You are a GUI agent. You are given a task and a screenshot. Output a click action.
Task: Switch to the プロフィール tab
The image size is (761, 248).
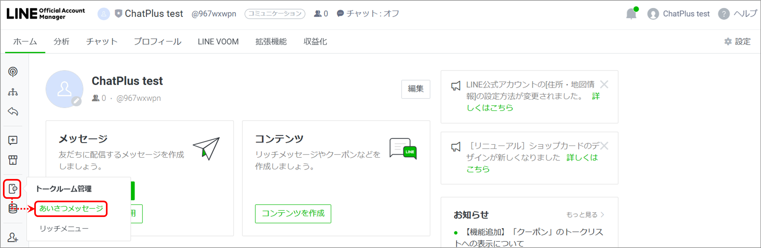158,42
